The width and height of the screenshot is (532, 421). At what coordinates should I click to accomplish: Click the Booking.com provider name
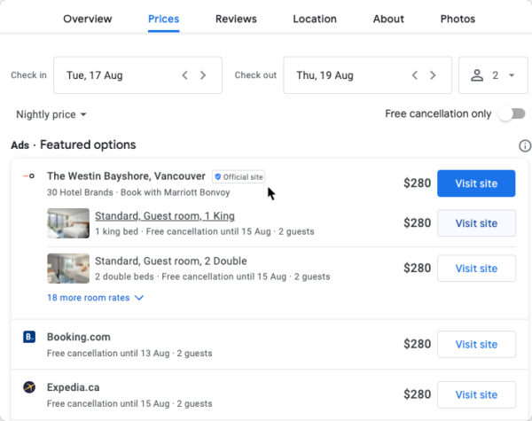[x=79, y=337]
